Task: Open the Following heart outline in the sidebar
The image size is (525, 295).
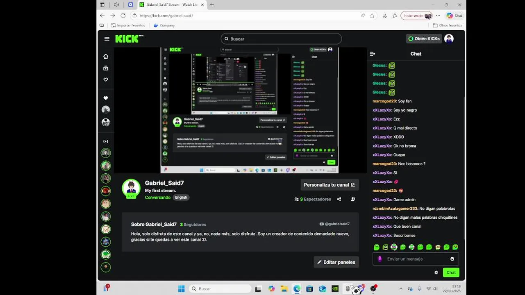Action: [106, 79]
